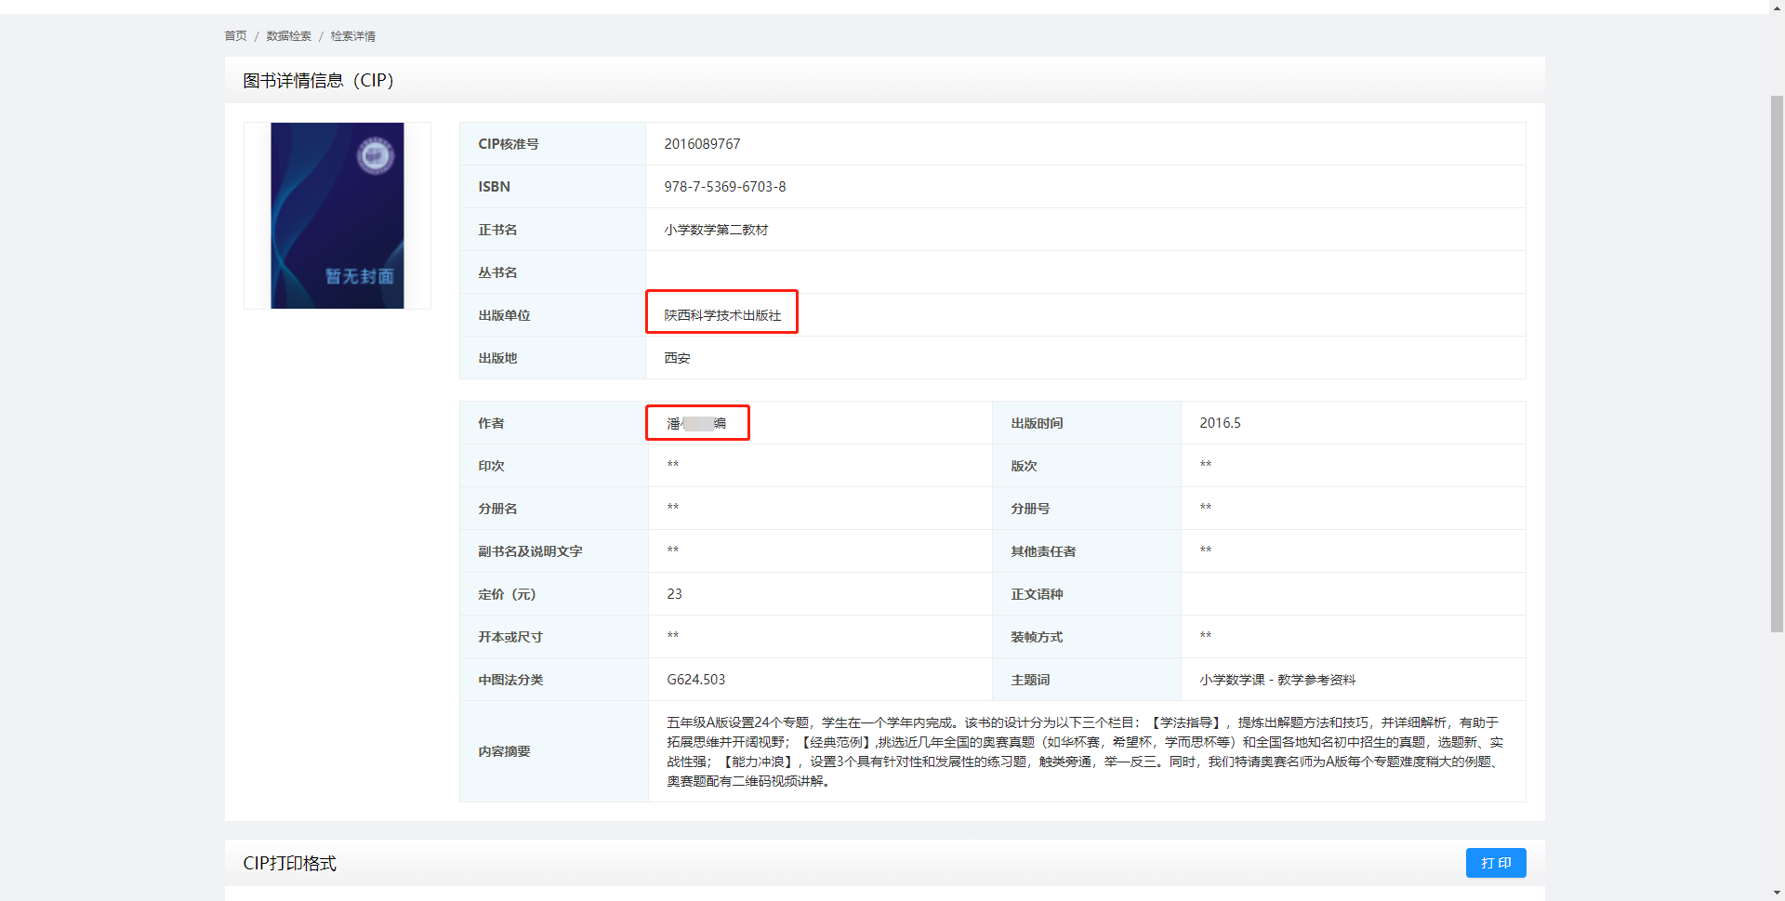This screenshot has width=1785, height=901.
Task: Open the 首页 breadcrumb link
Action: click(x=233, y=35)
